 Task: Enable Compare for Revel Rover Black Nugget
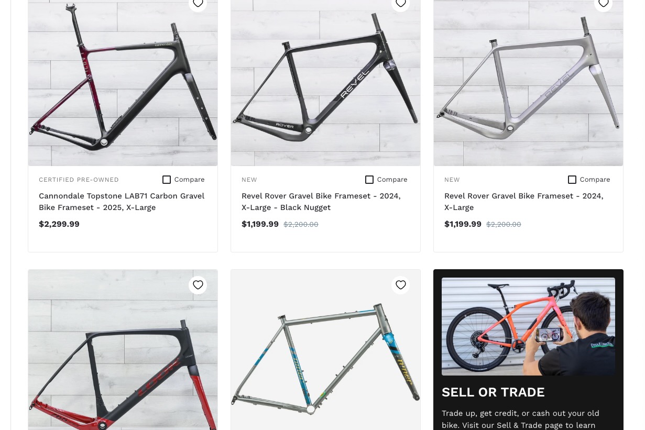pyautogui.click(x=369, y=180)
